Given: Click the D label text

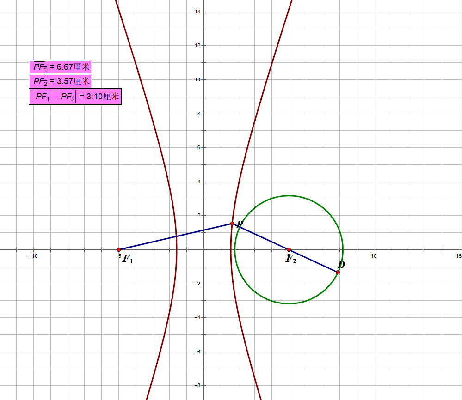Looking at the screenshot, I should point(341,265).
